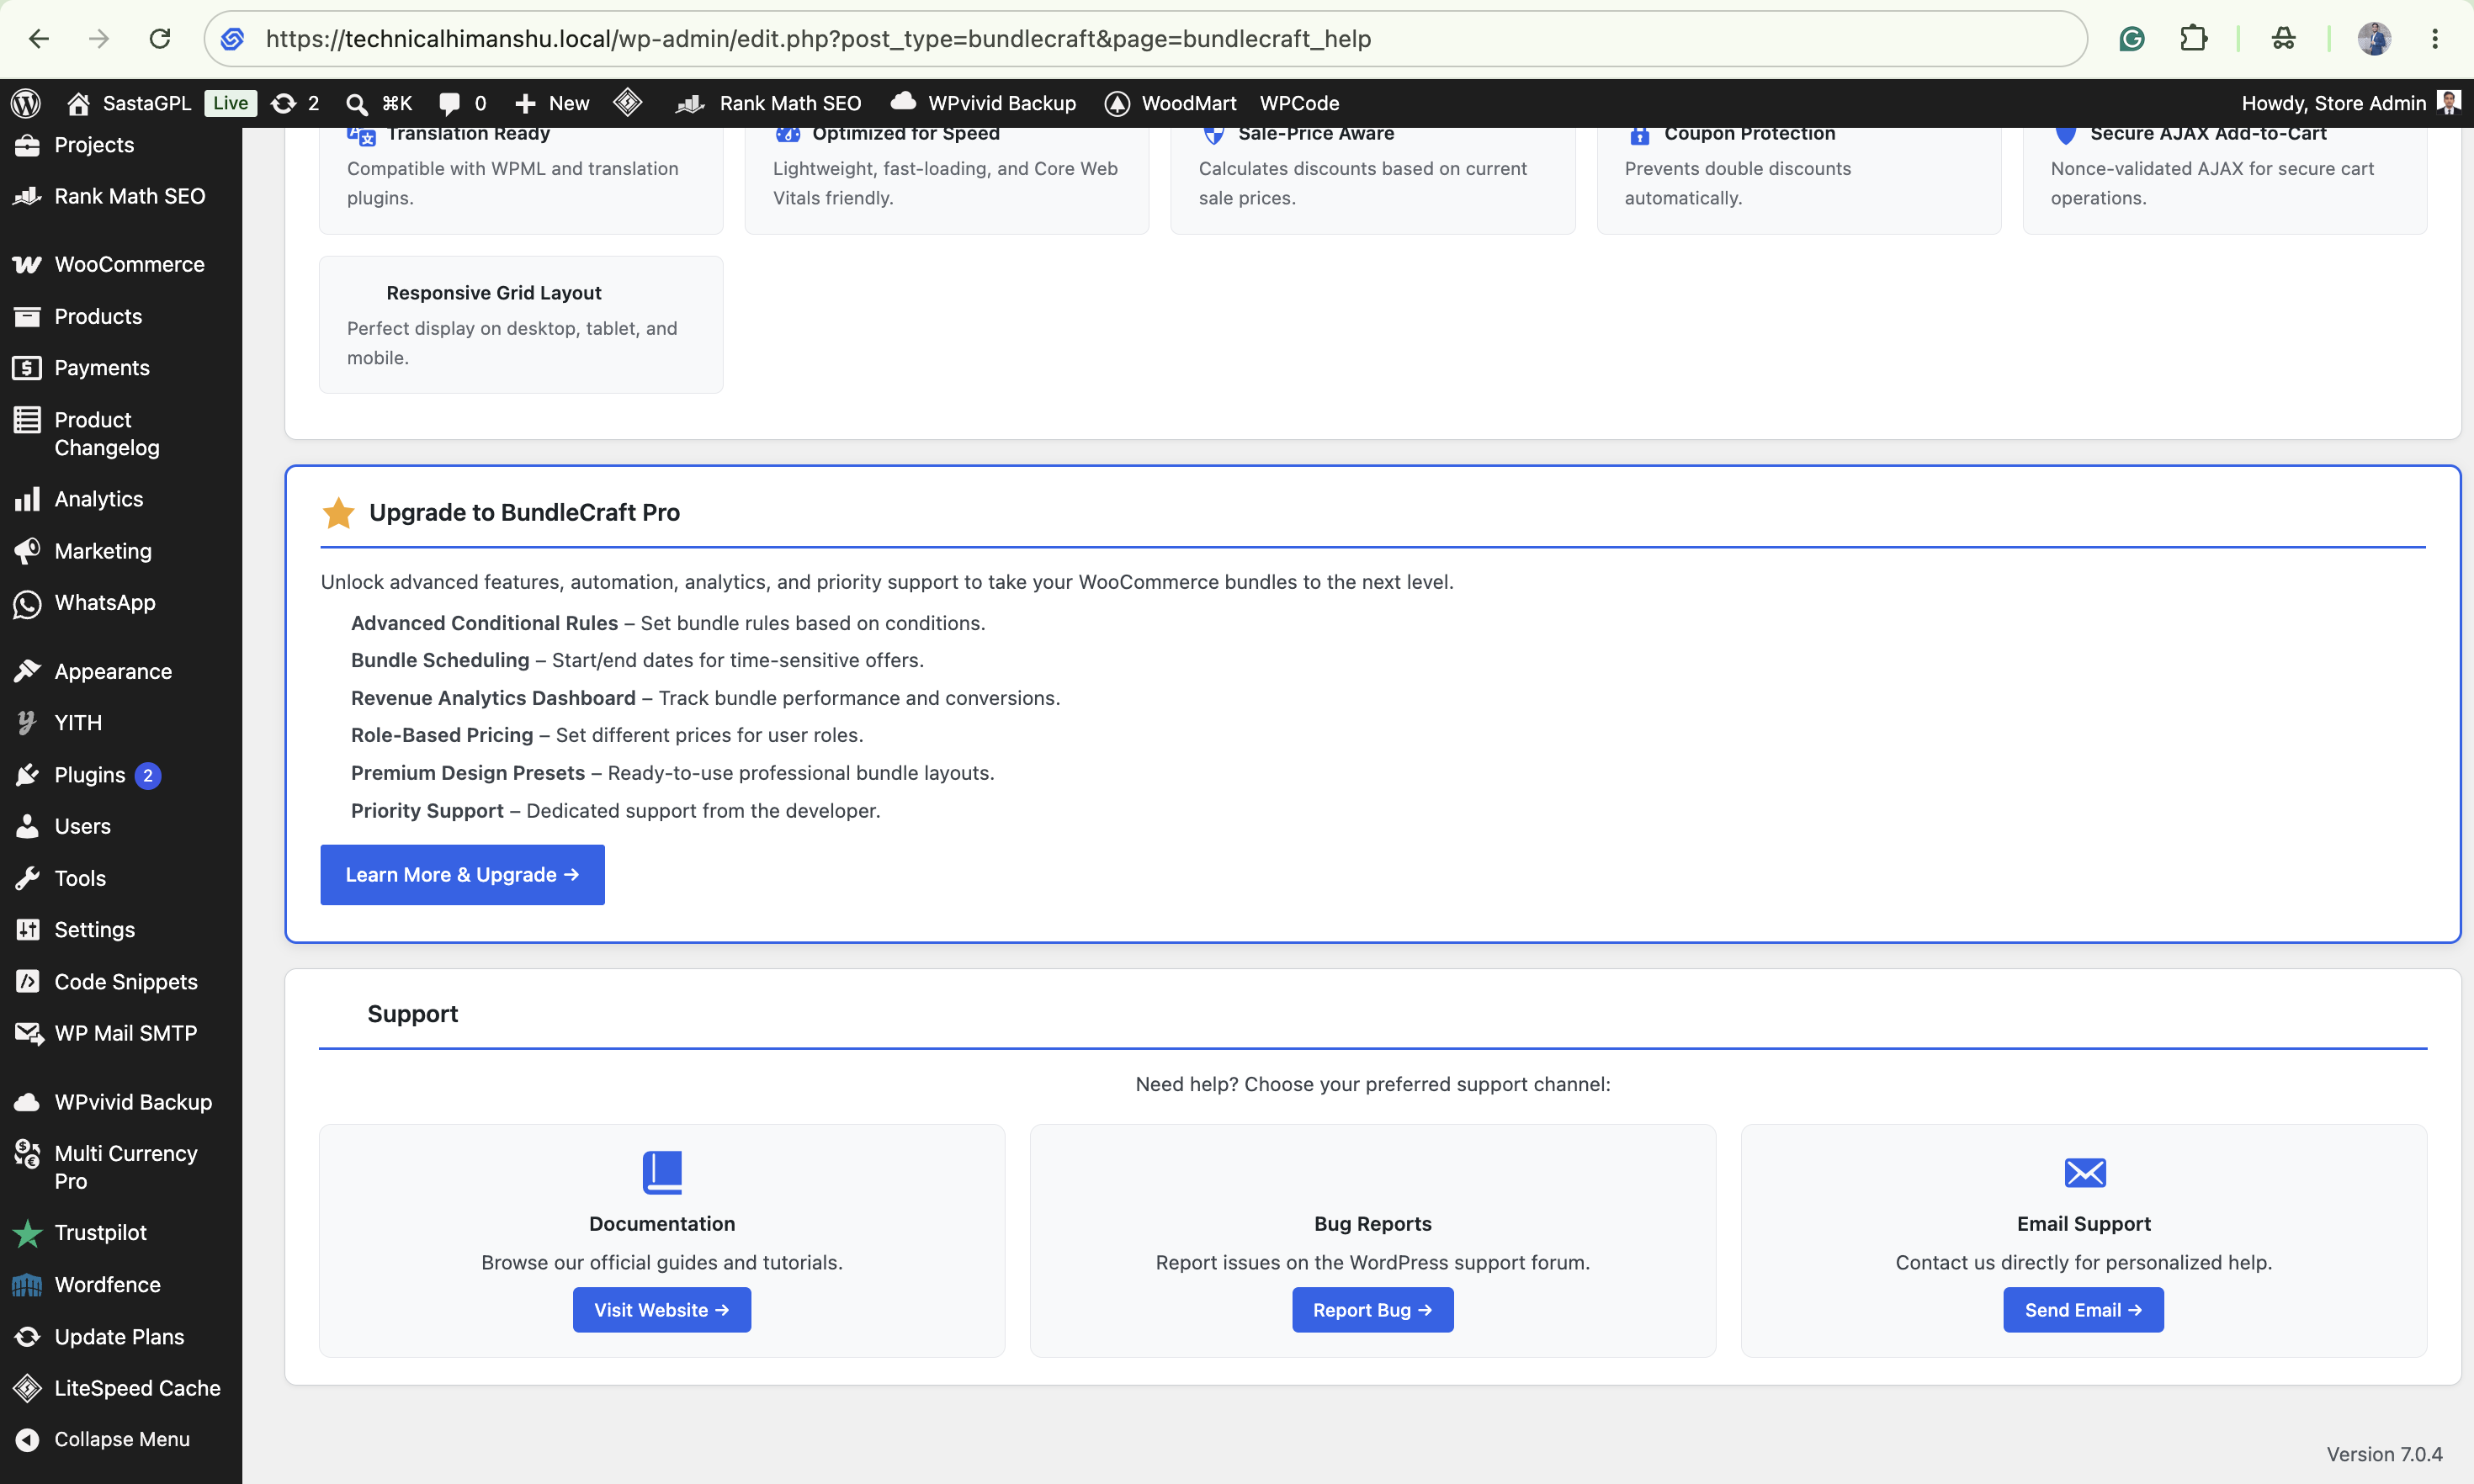Open Settings in the sidebar
The height and width of the screenshot is (1484, 2474).
coord(121,930)
